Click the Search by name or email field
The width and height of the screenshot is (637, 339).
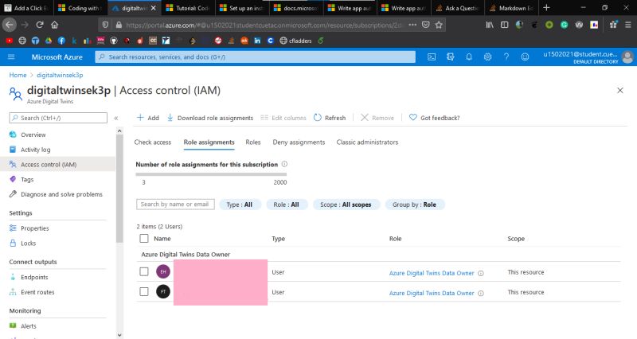175,205
